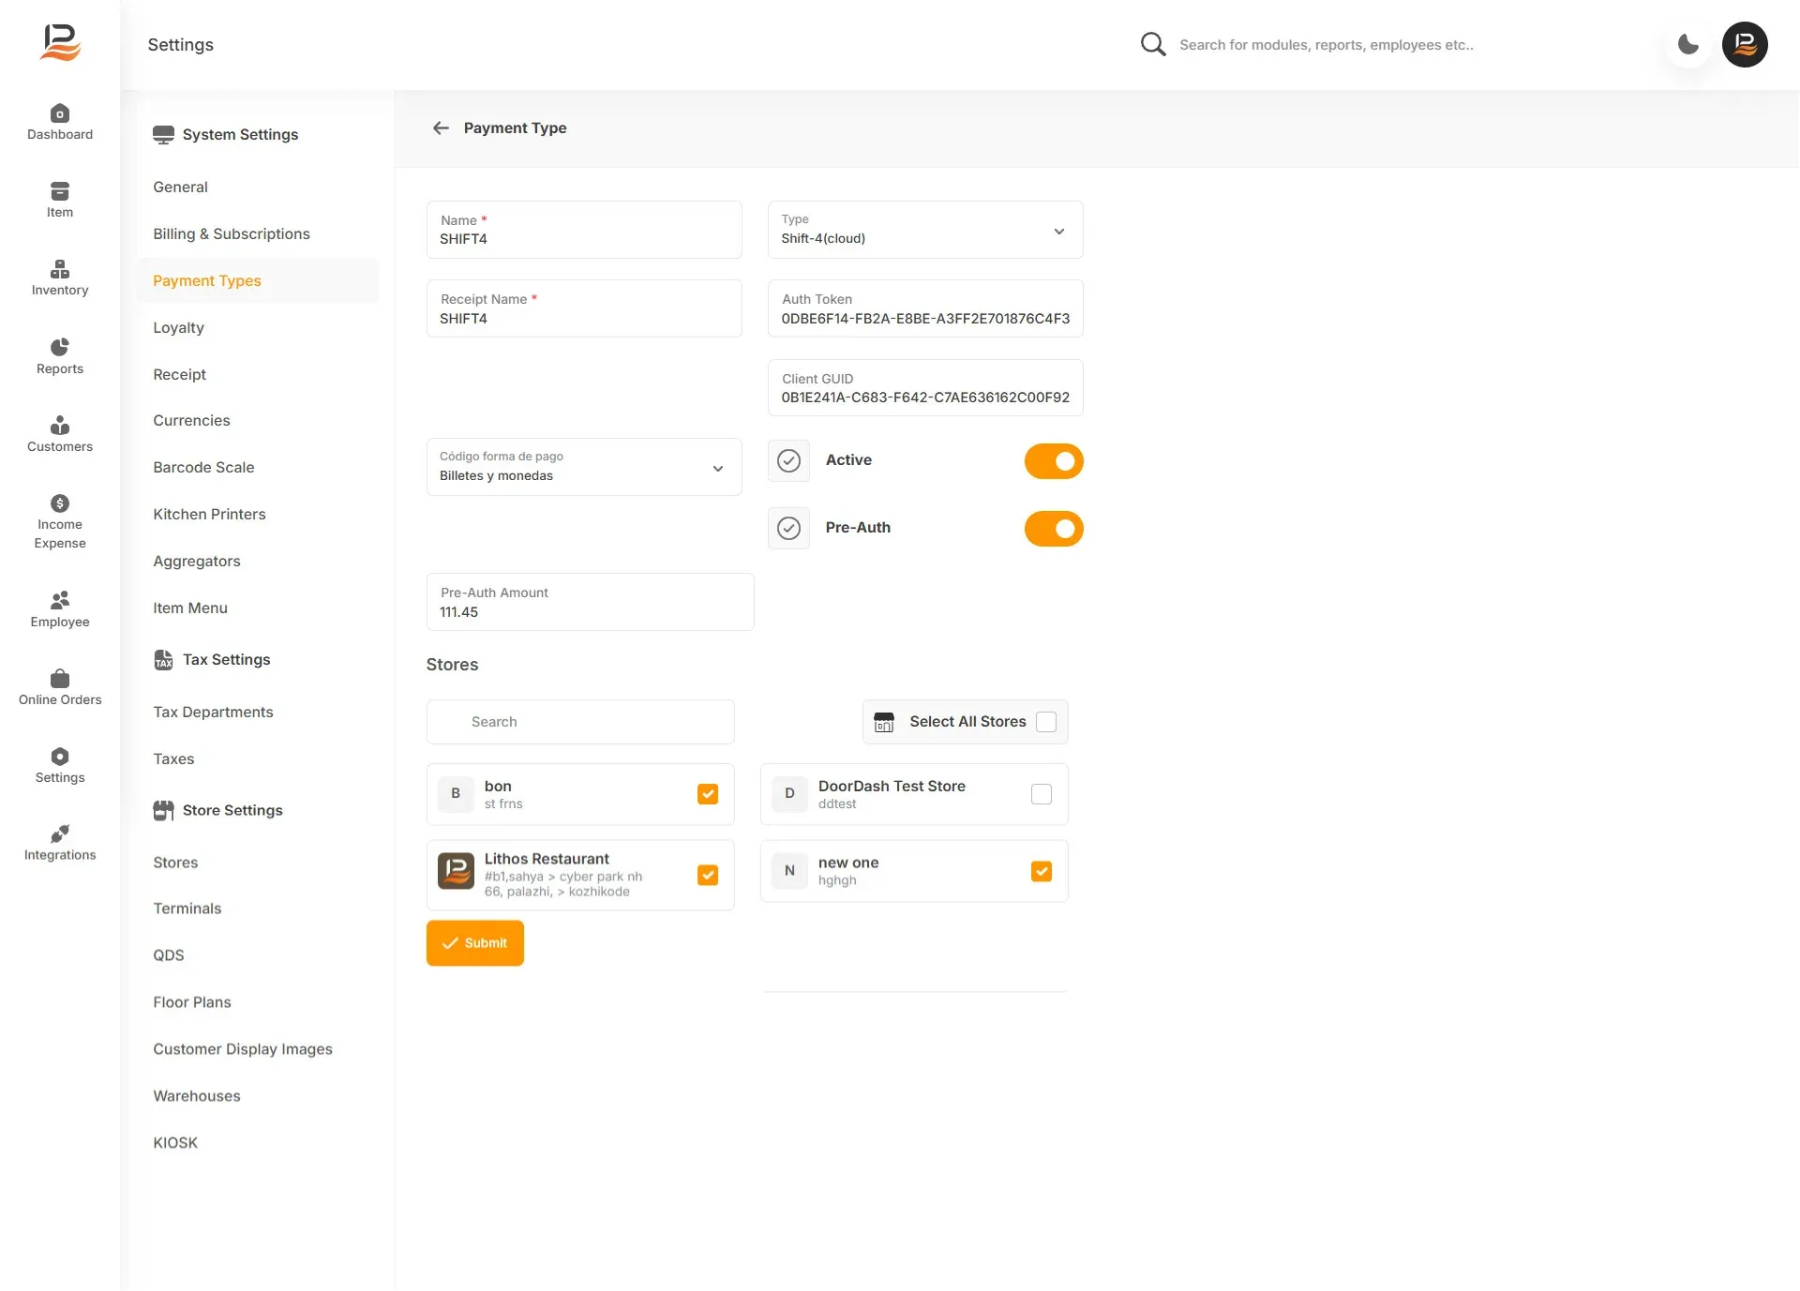Open the Online Orders bag icon

(60, 679)
